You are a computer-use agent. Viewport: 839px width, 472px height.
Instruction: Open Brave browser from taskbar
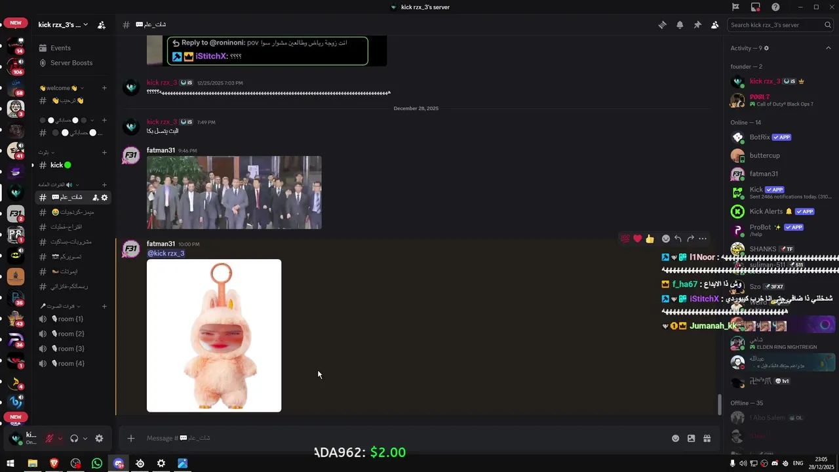click(x=54, y=463)
